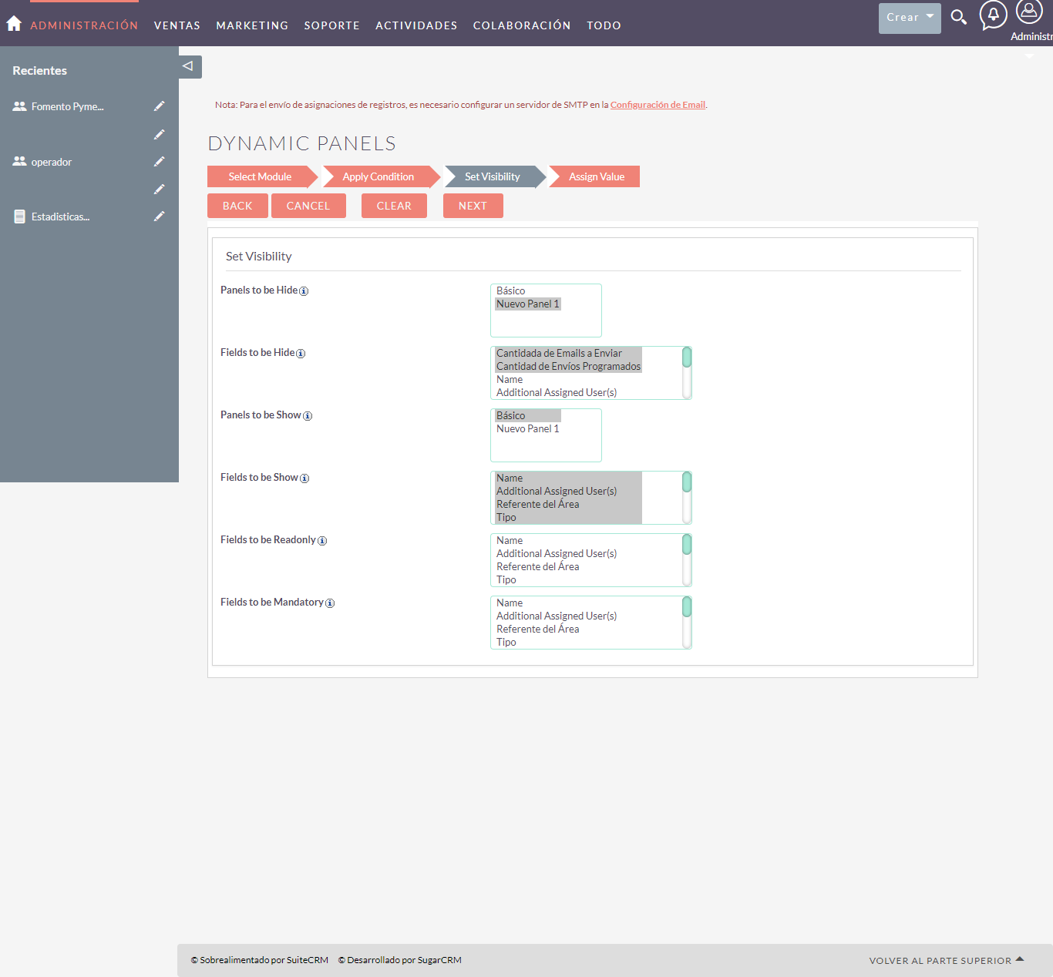This screenshot has width=1053, height=977.
Task: Select Name in Fields to be Hide
Action: pos(569,380)
